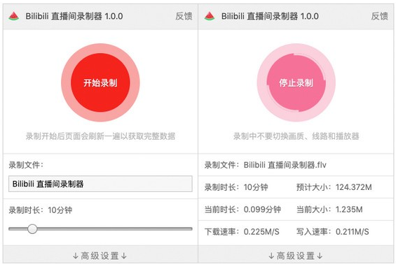Click the left panel title Bilibili 直播间录制器 1.0.0
This screenshot has height=264, width=396.
click(74, 16)
